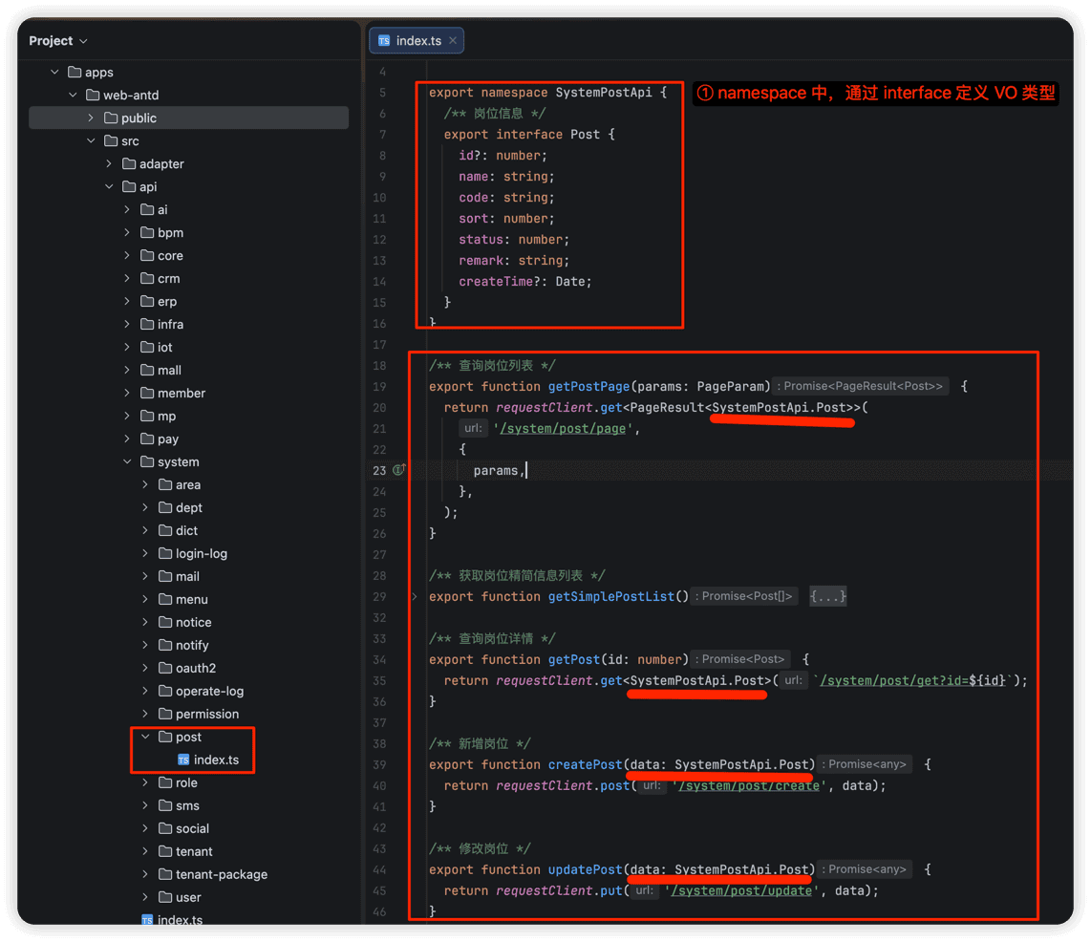1091x942 pixels.
Task: Select the permission folder in the tree
Action: coord(206,714)
